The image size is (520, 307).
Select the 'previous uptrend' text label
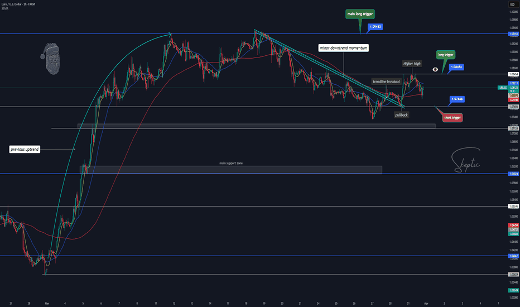click(25, 150)
